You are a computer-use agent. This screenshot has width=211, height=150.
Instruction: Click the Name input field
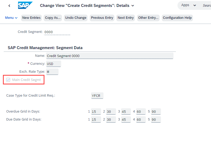[x=110, y=56]
